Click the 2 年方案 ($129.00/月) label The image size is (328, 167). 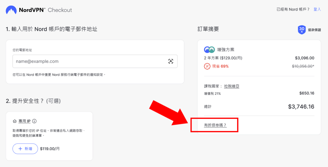coord(223,58)
